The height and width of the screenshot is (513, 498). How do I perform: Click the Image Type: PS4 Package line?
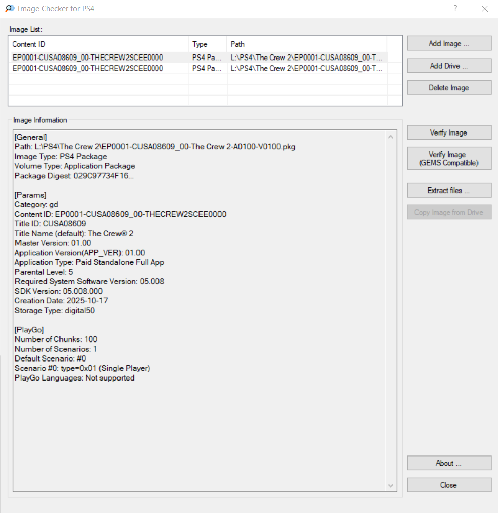click(61, 157)
